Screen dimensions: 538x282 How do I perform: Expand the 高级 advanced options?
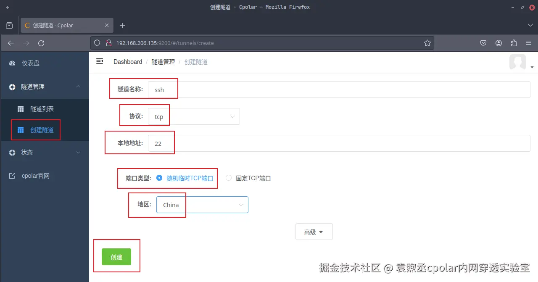click(x=314, y=232)
